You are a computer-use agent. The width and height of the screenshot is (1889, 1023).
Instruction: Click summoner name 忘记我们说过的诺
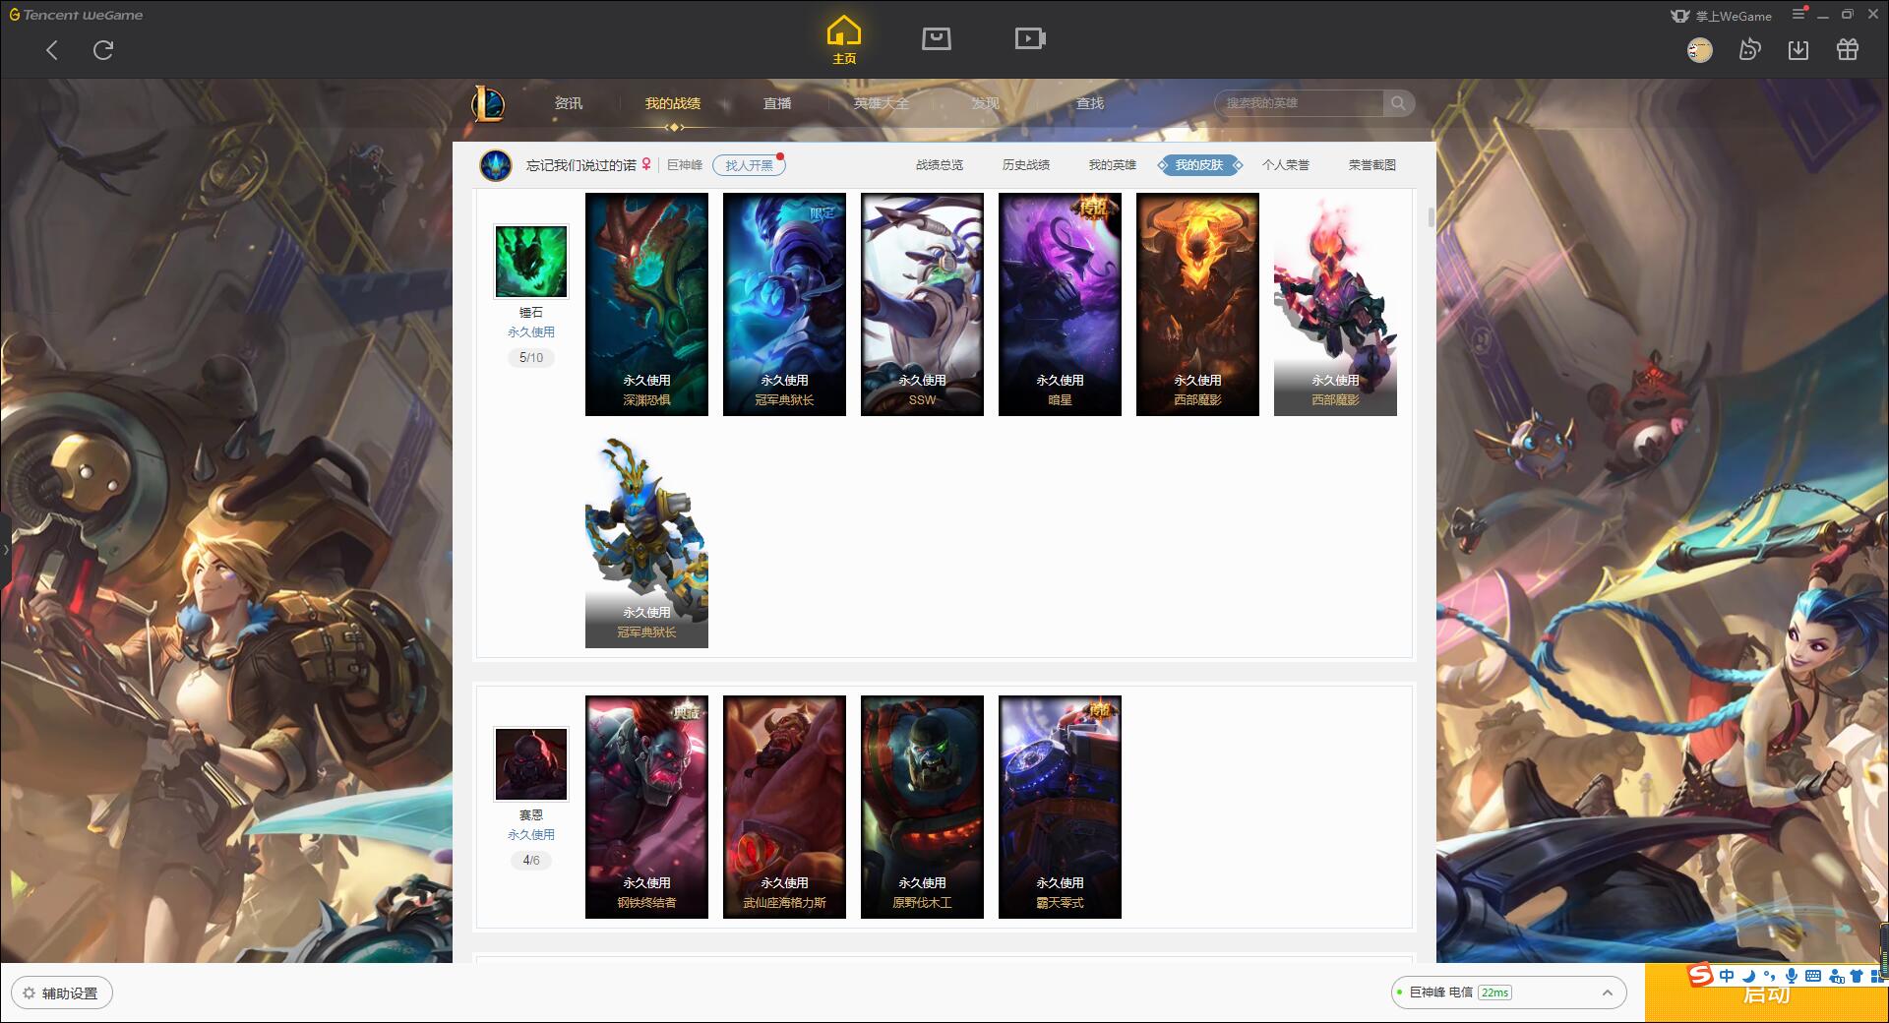(580, 165)
